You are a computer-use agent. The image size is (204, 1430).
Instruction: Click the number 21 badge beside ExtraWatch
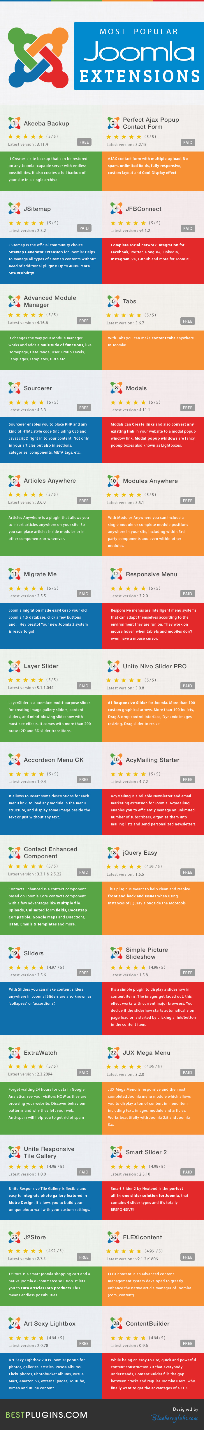[x=14, y=1052]
